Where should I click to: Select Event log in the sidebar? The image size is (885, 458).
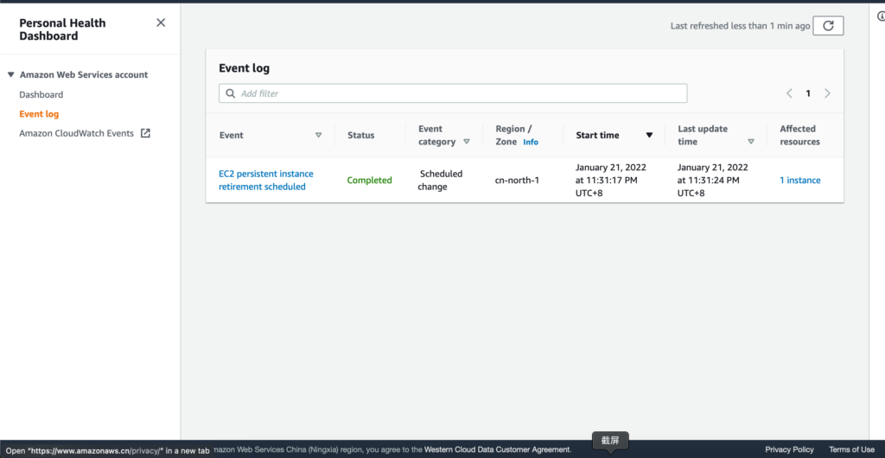[x=39, y=114]
